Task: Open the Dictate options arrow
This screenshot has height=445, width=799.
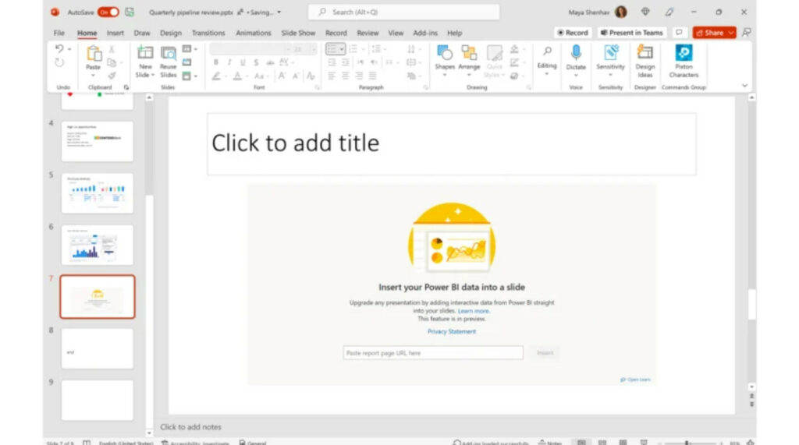Action: tap(576, 76)
